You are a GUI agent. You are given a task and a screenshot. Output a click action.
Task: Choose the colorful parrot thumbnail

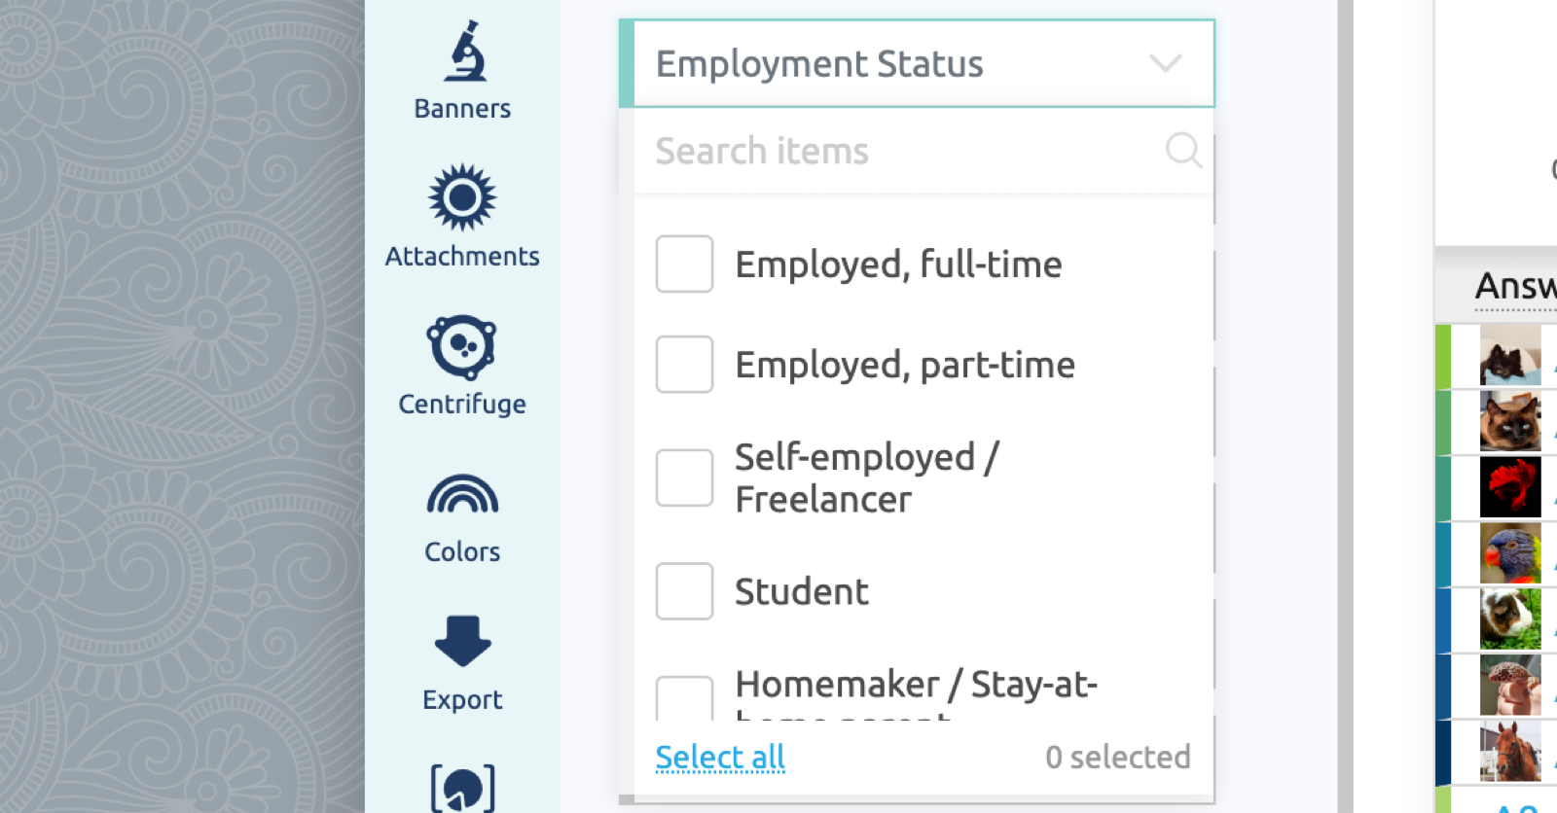point(1510,553)
